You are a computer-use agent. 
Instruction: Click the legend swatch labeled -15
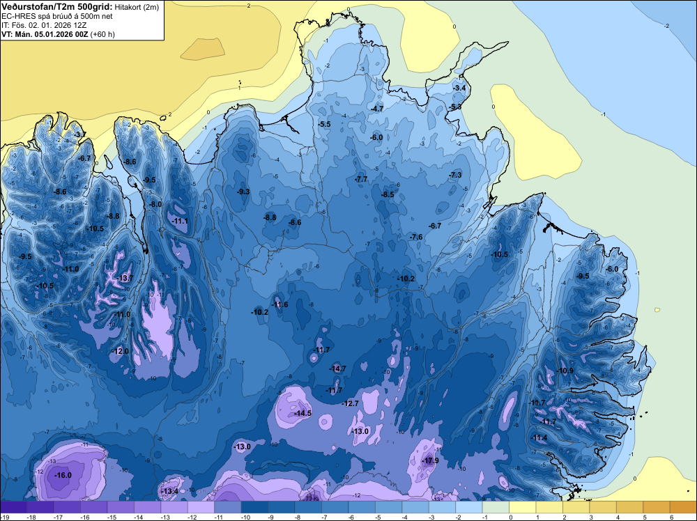point(121,507)
